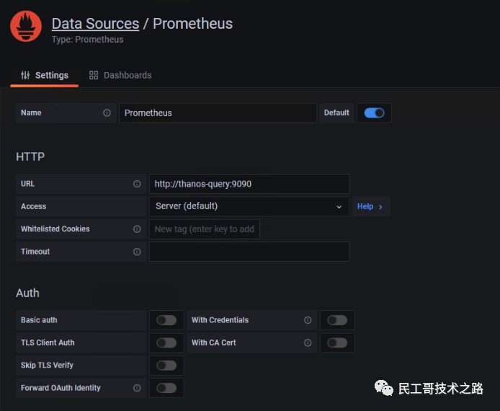Click the Prometheus flame logo icon
500x411 pixels.
coord(25,26)
